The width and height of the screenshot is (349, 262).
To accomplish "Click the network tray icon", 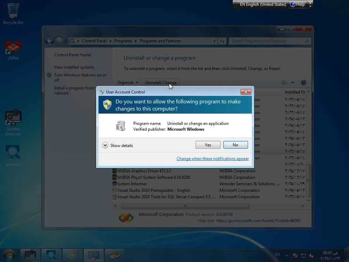I will coord(303,256).
